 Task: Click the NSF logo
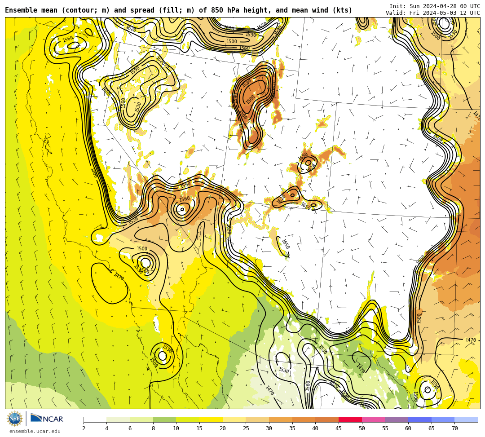[15, 419]
